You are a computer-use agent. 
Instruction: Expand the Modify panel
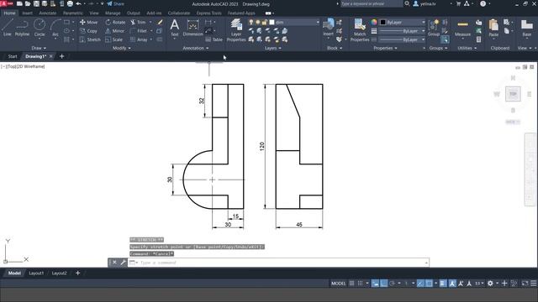pyautogui.click(x=121, y=48)
